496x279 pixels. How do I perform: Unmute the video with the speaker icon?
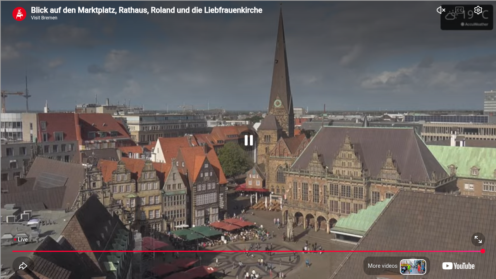pos(441,10)
